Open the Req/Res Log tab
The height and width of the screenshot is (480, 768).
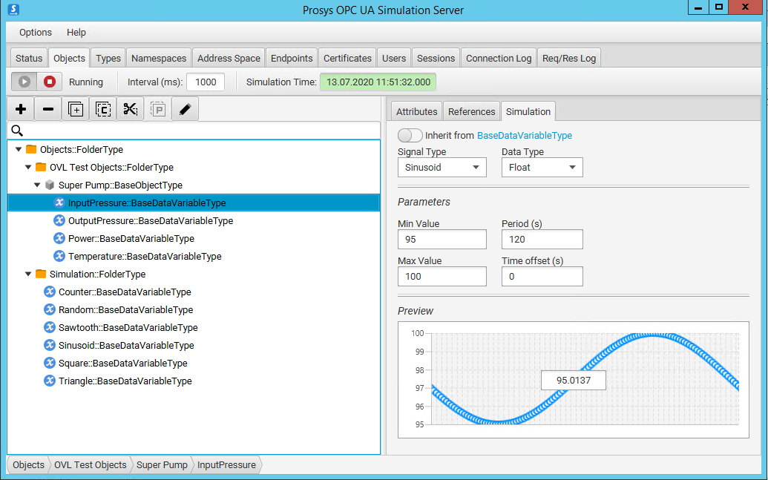(569, 59)
